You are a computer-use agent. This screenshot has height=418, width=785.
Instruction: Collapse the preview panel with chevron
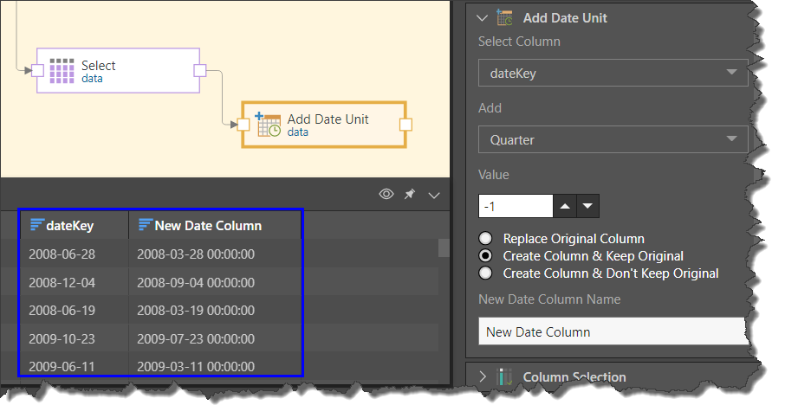coord(434,195)
